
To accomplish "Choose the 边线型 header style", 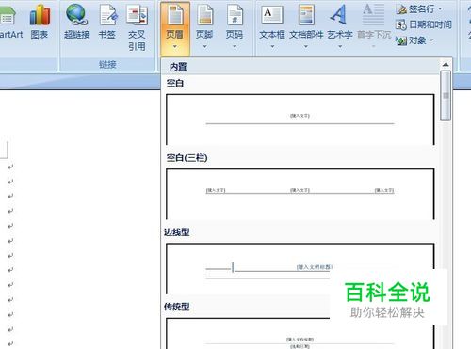I will [300, 268].
